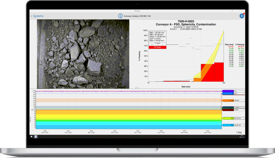The image size is (275, 158).
Task: Click the conveyor rock camera image
Action: (x=83, y=54)
